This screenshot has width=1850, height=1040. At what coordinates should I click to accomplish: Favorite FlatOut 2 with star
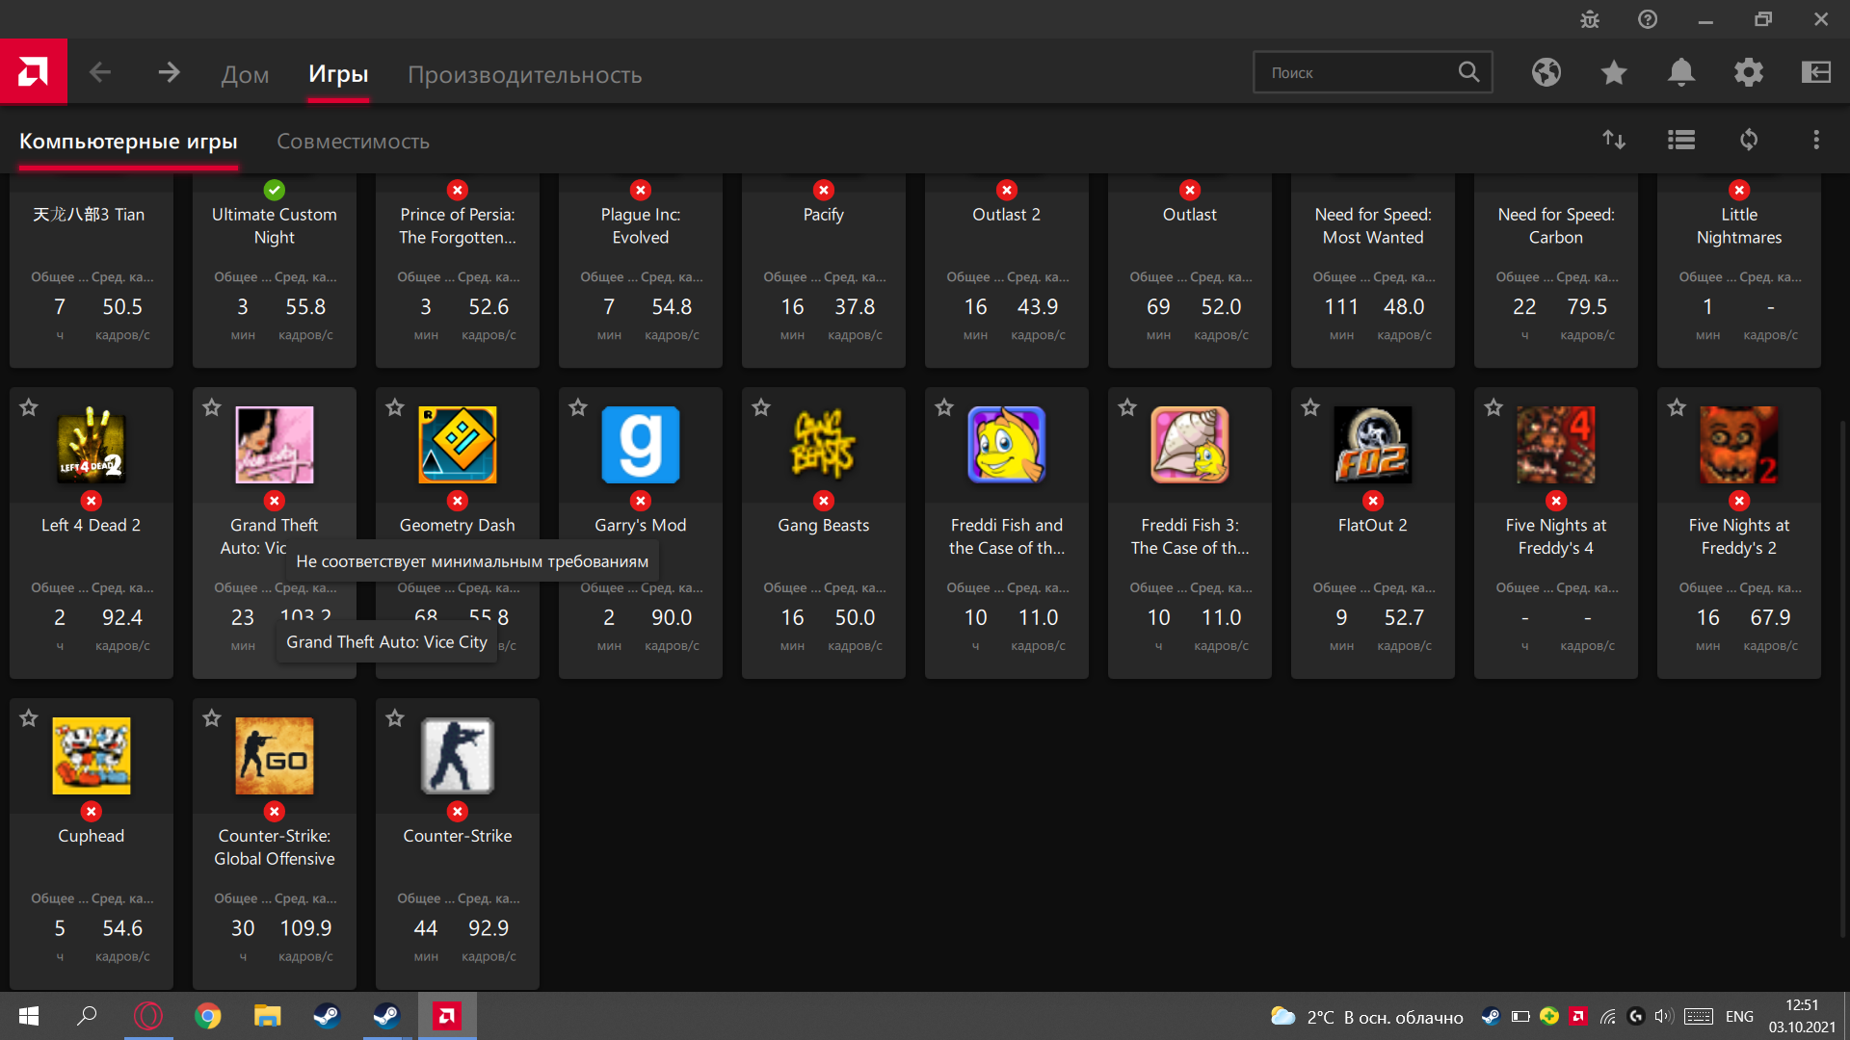click(x=1310, y=407)
